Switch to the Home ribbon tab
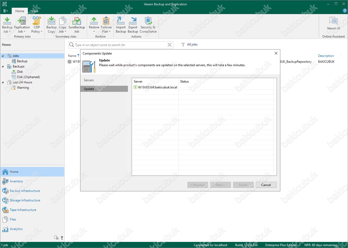The image size is (348, 248). [20, 11]
